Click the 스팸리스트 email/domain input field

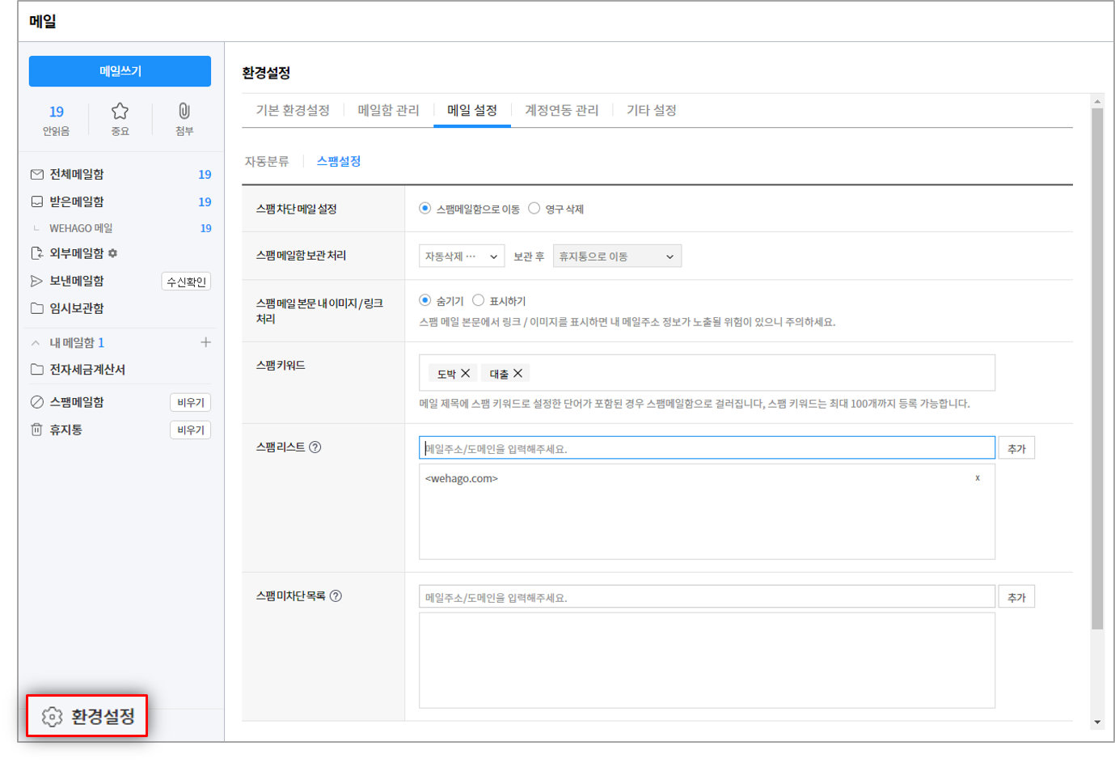coord(706,448)
